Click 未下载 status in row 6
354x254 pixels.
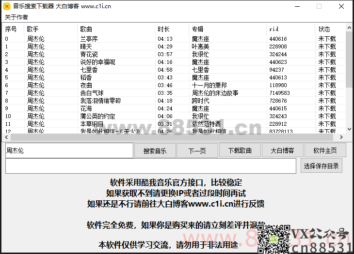(327, 85)
